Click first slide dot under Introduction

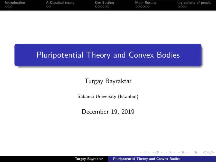point(7,7)
